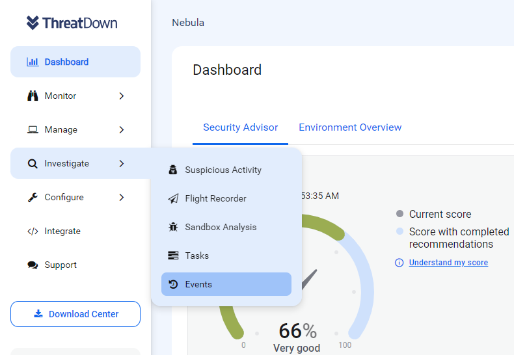The image size is (514, 355).
Task: Click the Support chat bubbles icon
Action: [33, 265]
